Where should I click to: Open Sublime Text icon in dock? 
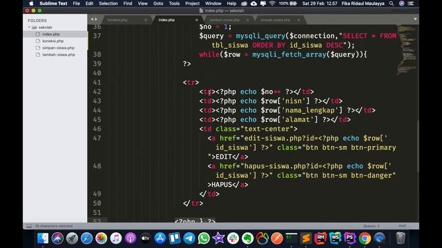(306, 238)
